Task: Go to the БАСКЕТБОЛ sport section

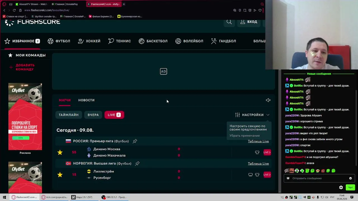Action: [x=153, y=41]
